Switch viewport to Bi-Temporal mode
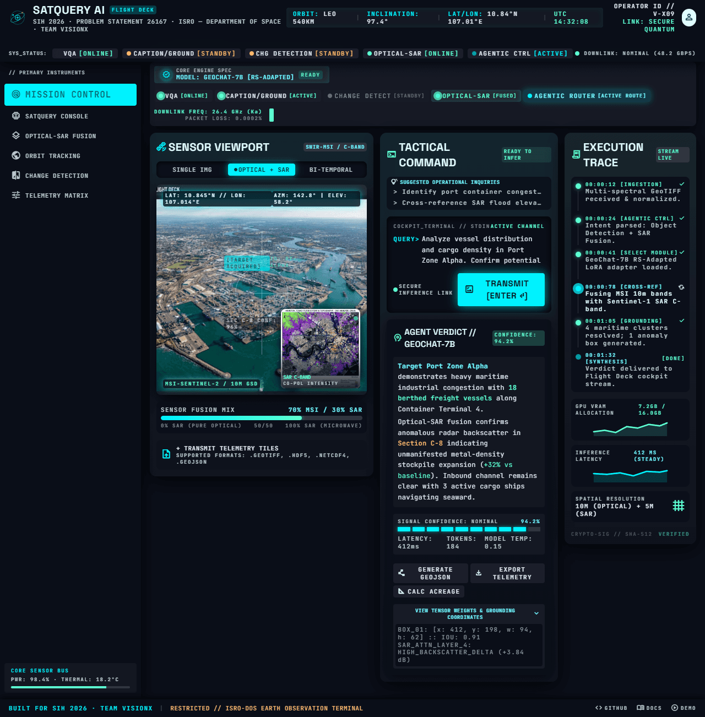Viewport: 705px width, 717px height. [331, 170]
